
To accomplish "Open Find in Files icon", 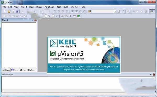I will (89, 11).
